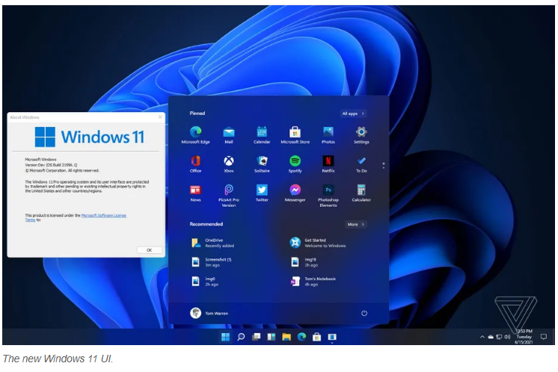Click the volume icon in system tray
Viewport: 558px width, 372px height.
coord(507,336)
